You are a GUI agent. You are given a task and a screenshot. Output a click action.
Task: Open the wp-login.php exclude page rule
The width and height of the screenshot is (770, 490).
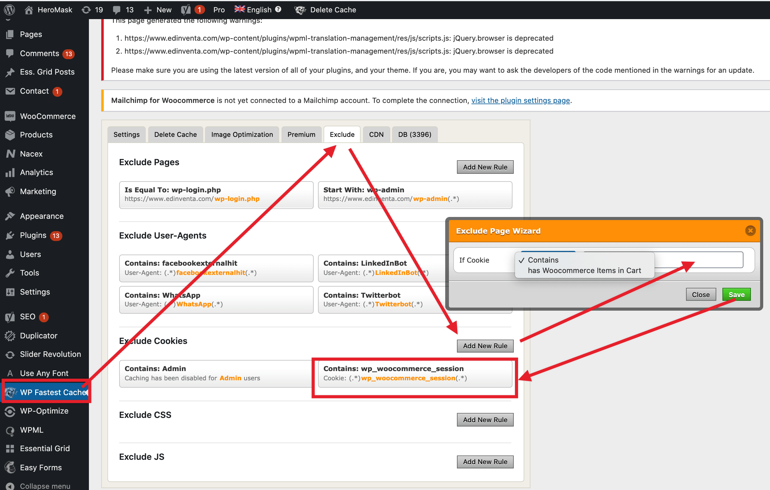click(x=216, y=195)
